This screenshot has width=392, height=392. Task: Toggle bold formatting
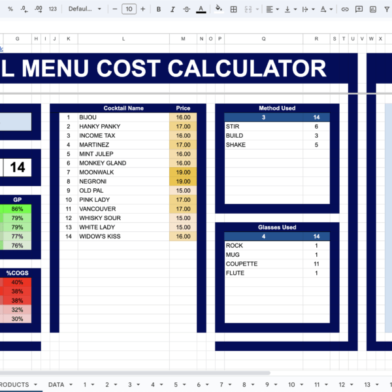159,9
